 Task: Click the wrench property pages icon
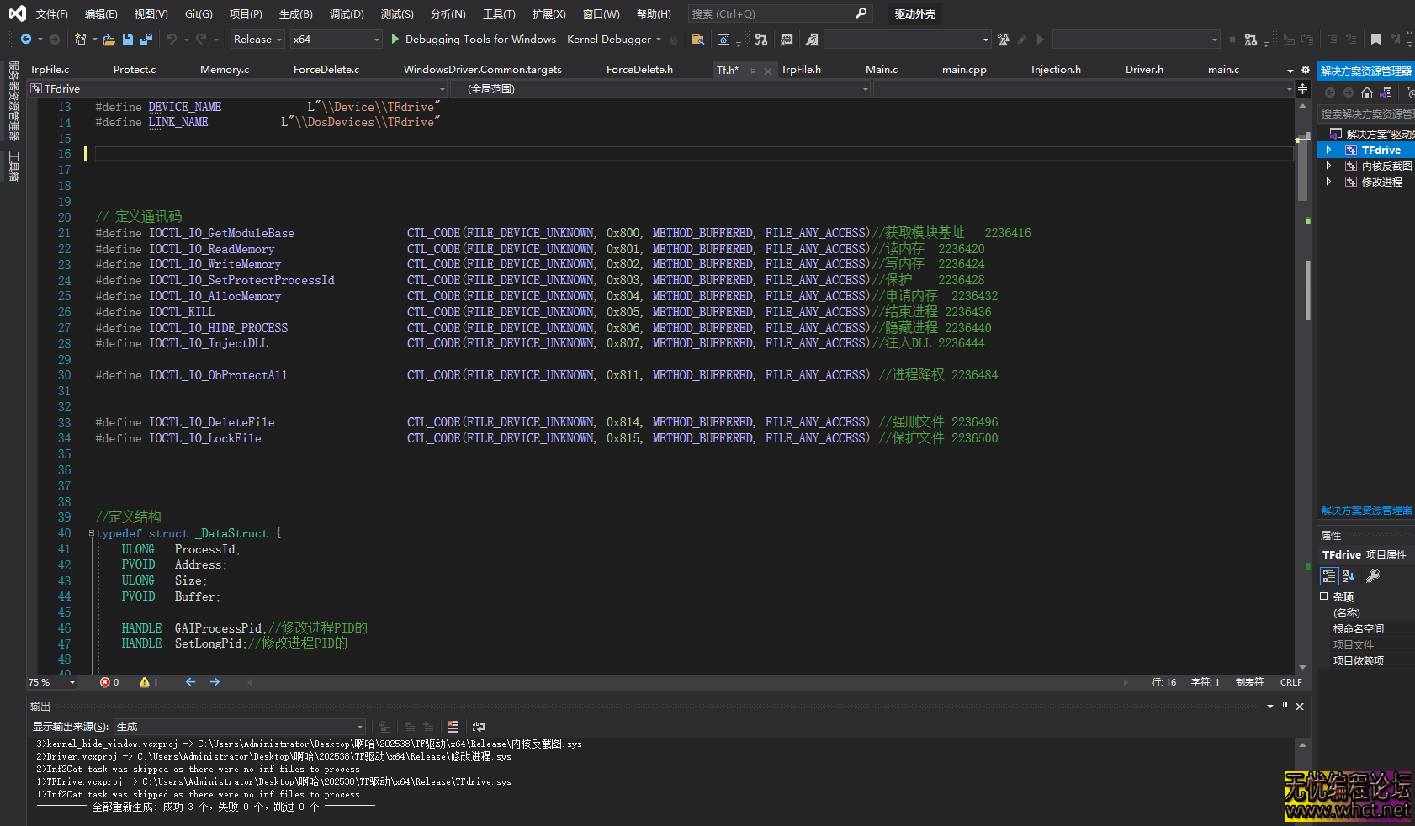click(x=1373, y=576)
